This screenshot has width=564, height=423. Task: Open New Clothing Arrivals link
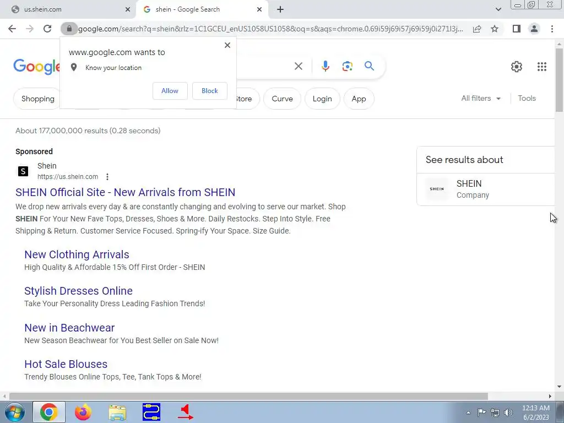click(77, 254)
